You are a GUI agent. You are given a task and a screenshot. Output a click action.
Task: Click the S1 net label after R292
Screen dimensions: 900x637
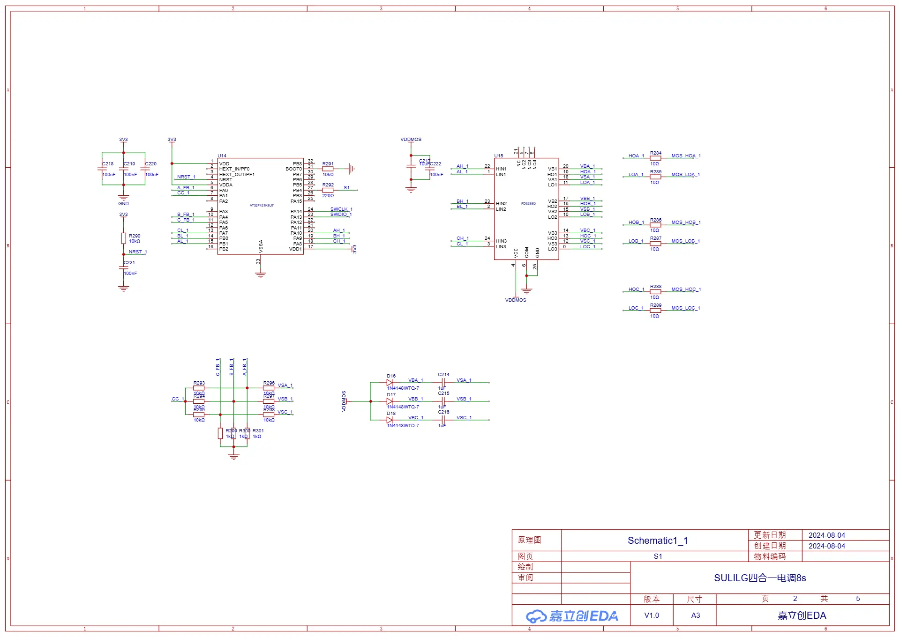pyautogui.click(x=346, y=188)
